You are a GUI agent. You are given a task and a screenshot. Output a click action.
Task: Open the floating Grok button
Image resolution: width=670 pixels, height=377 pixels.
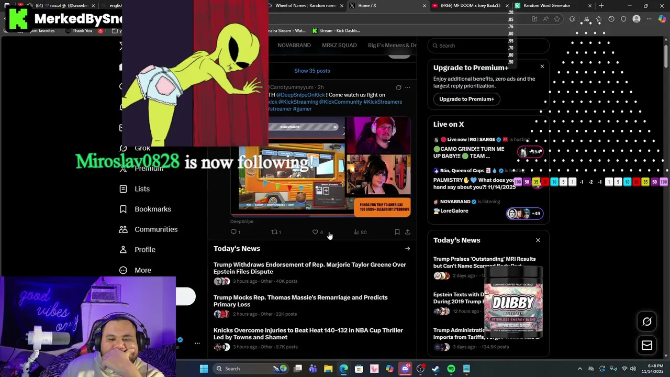pyautogui.click(x=647, y=321)
